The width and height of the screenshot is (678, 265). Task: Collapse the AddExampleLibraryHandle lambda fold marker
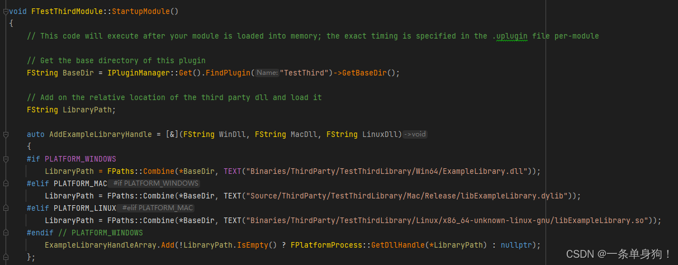click(5, 134)
